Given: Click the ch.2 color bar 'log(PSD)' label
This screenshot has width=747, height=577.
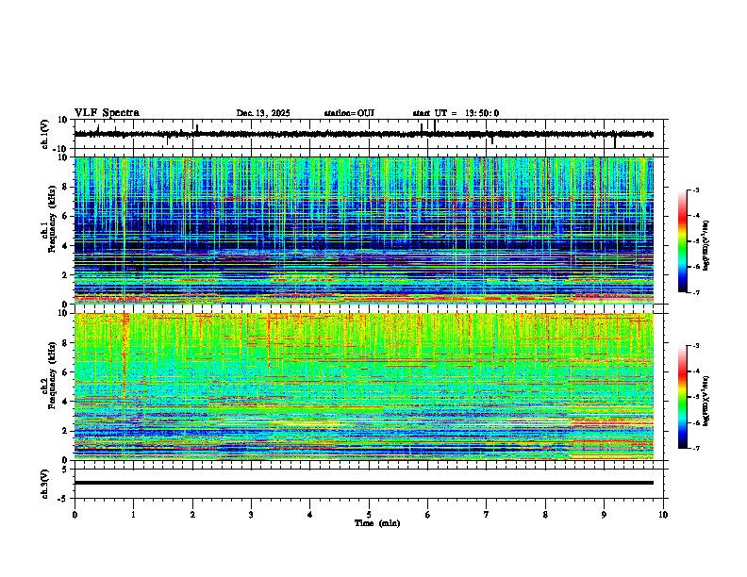Looking at the screenshot, I should [x=706, y=401].
